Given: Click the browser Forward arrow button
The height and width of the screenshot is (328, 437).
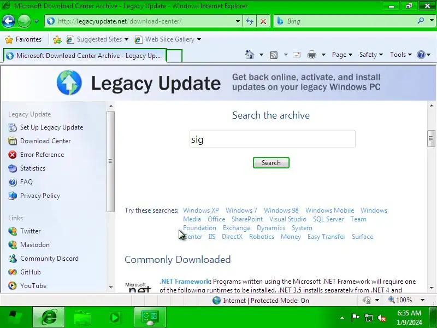Looking at the screenshot, I should pos(24,21).
